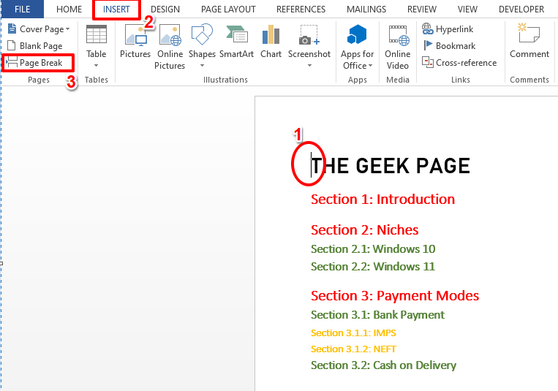This screenshot has height=391, width=558.
Task: Open the Table dropdown menu
Action: (x=96, y=65)
